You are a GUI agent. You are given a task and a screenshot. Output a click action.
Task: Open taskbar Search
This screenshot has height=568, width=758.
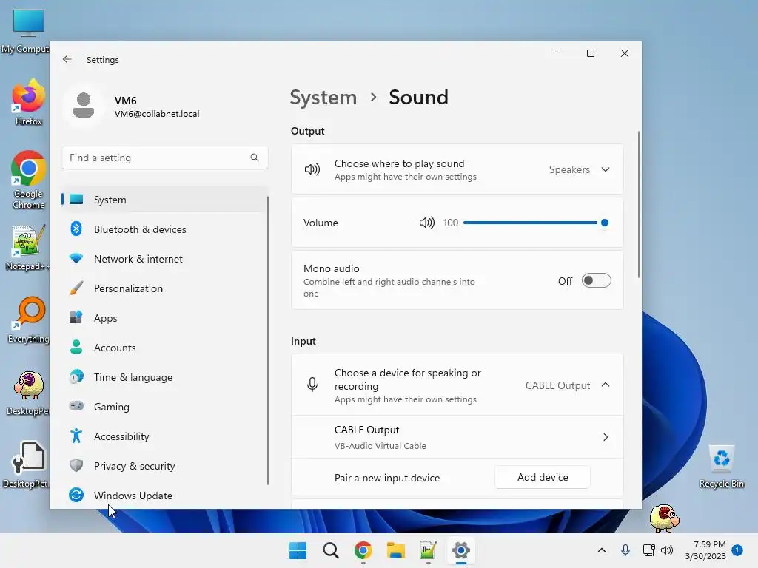(x=331, y=550)
